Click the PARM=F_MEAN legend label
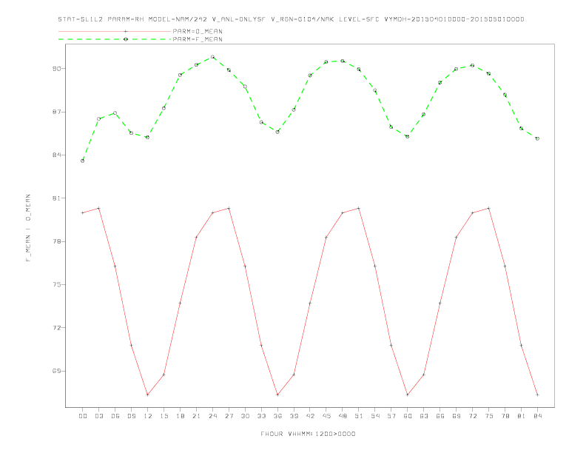The height and width of the screenshot is (453, 586). coord(198,39)
